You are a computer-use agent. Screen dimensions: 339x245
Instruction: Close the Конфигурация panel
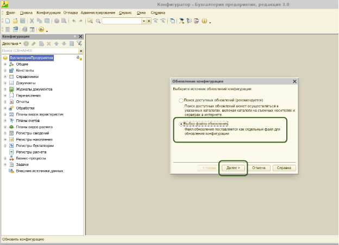(80, 36)
